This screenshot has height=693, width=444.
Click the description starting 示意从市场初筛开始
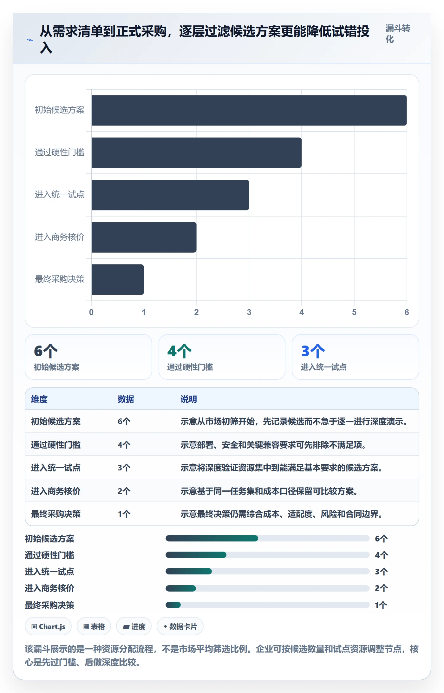295,421
